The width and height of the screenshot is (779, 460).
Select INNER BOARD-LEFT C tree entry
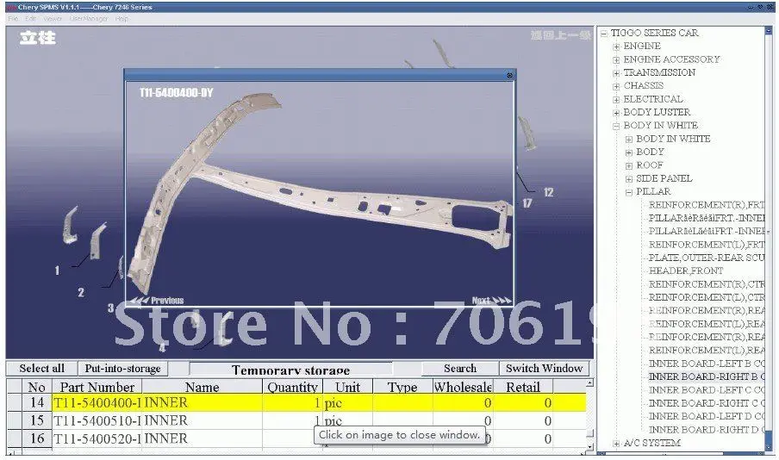pyautogui.click(x=707, y=390)
